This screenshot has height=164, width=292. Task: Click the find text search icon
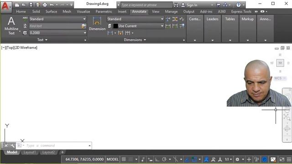(83, 26)
